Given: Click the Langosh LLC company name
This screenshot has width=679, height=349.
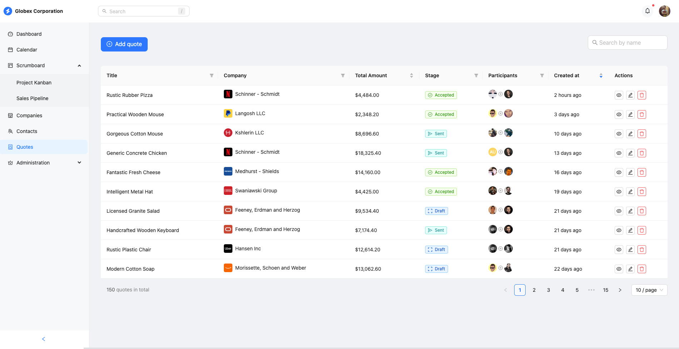Looking at the screenshot, I should pyautogui.click(x=250, y=113).
